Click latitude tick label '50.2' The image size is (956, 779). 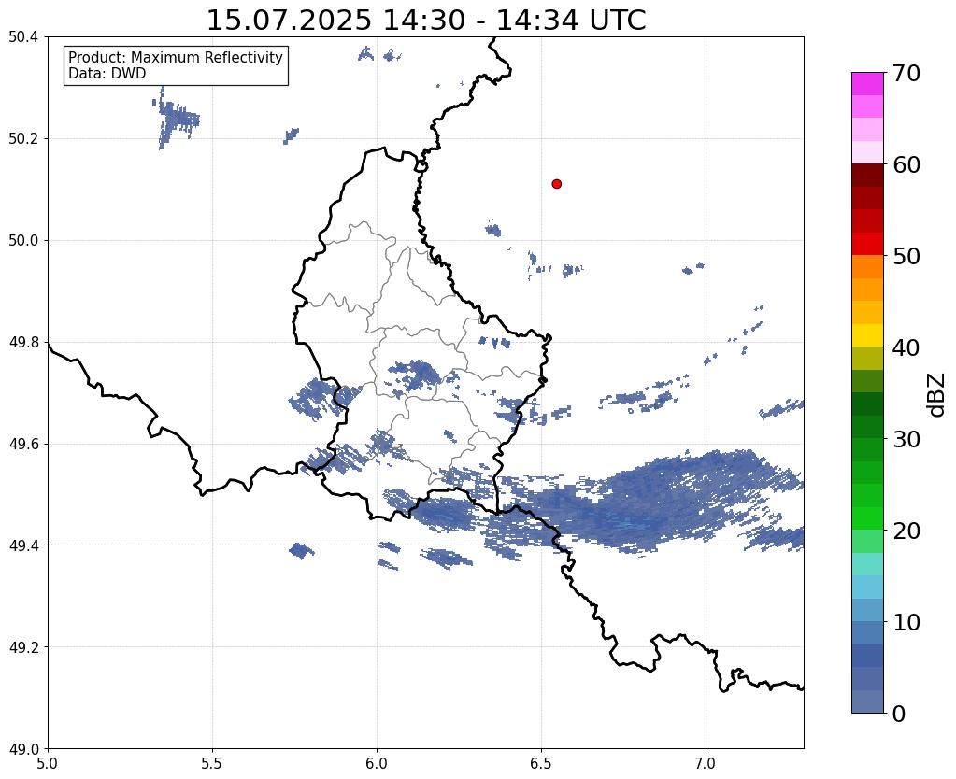point(23,139)
